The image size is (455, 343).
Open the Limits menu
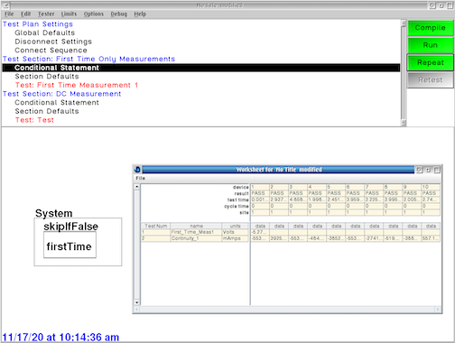point(69,14)
